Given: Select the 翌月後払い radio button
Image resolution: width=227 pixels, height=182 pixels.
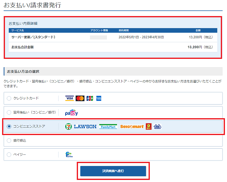Looking at the screenshot, I should (9, 112).
